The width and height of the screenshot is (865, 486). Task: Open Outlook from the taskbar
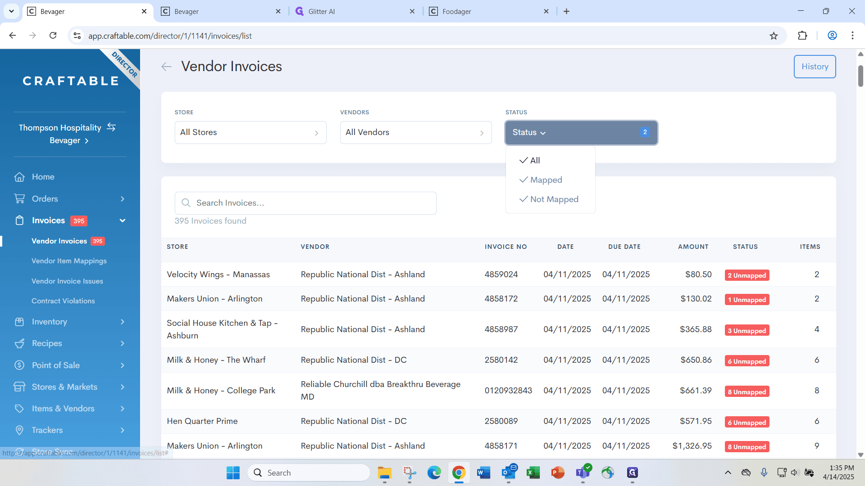pos(509,473)
